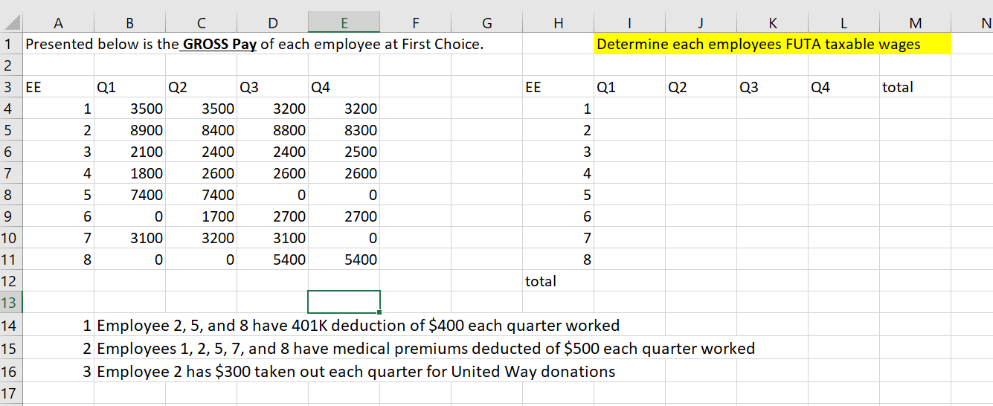Select the Q3 cell with value 5400
Image resolution: width=993 pixels, height=406 pixels.
272,260
